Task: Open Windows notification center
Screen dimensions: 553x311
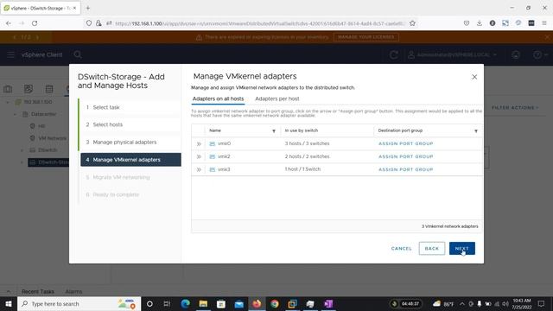Action: (x=541, y=303)
